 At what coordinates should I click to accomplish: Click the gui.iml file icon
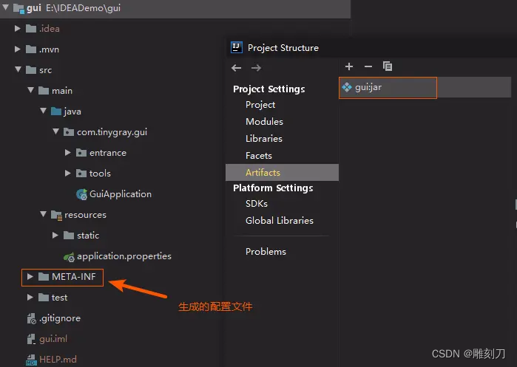31,339
